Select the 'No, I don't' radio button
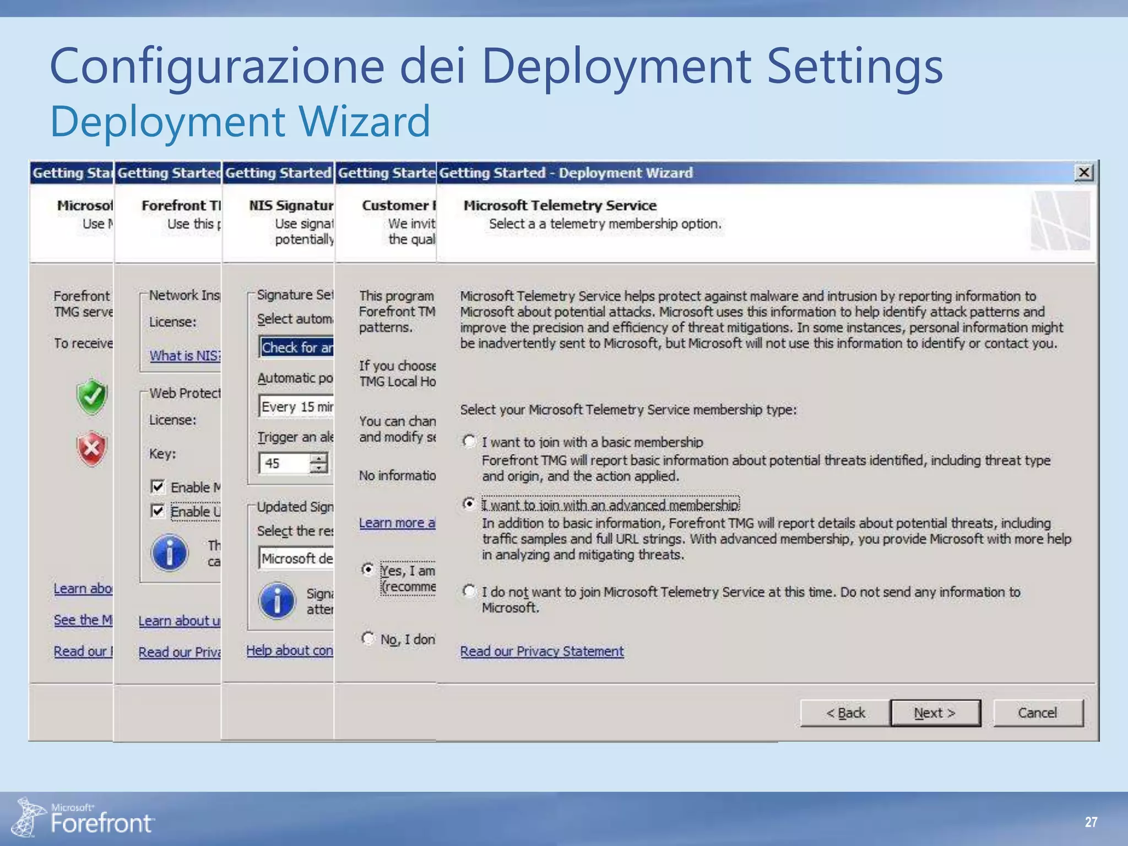 pyautogui.click(x=368, y=638)
